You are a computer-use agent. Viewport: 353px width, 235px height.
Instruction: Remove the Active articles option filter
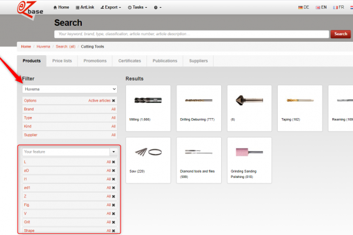tap(114, 101)
